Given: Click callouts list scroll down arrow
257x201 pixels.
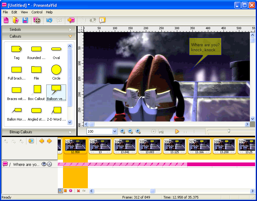Looking at the screenshot, I should (x=70, y=122).
